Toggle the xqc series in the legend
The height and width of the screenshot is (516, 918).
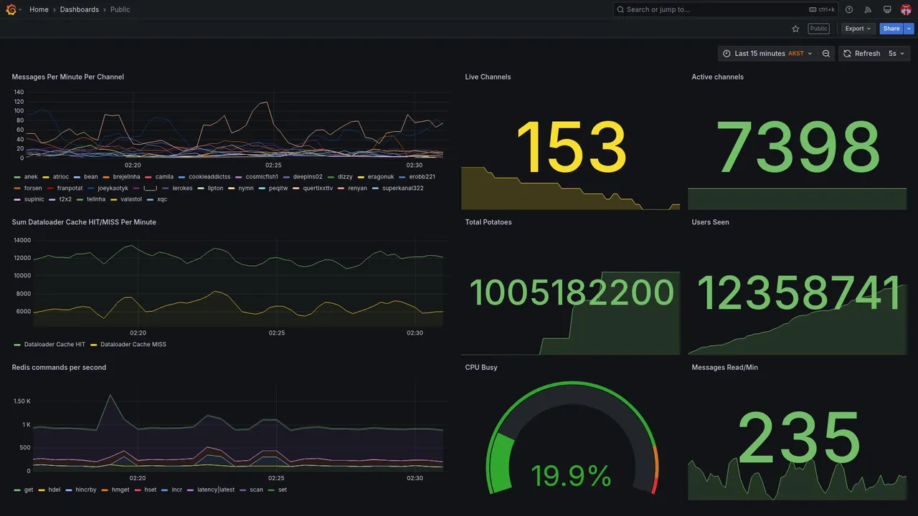pos(162,199)
